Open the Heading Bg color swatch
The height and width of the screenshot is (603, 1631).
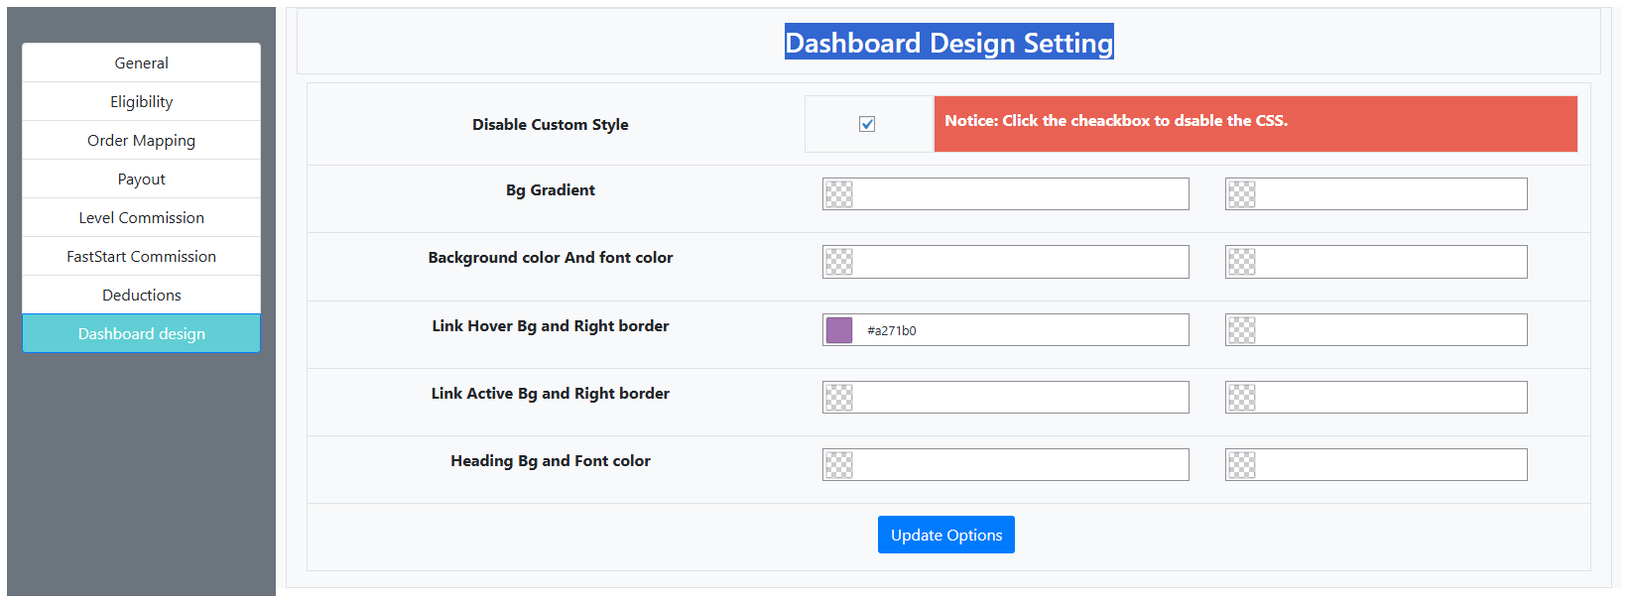tap(839, 465)
